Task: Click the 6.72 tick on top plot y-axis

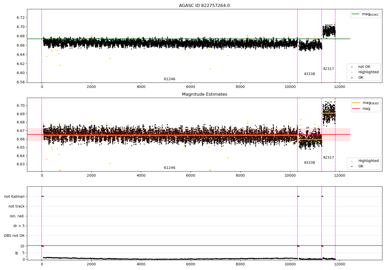Action: click(x=21, y=18)
